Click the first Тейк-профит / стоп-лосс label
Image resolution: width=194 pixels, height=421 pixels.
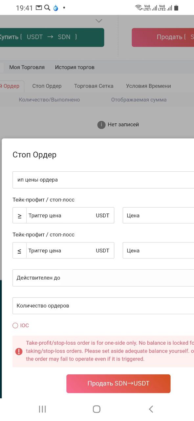[44, 200]
